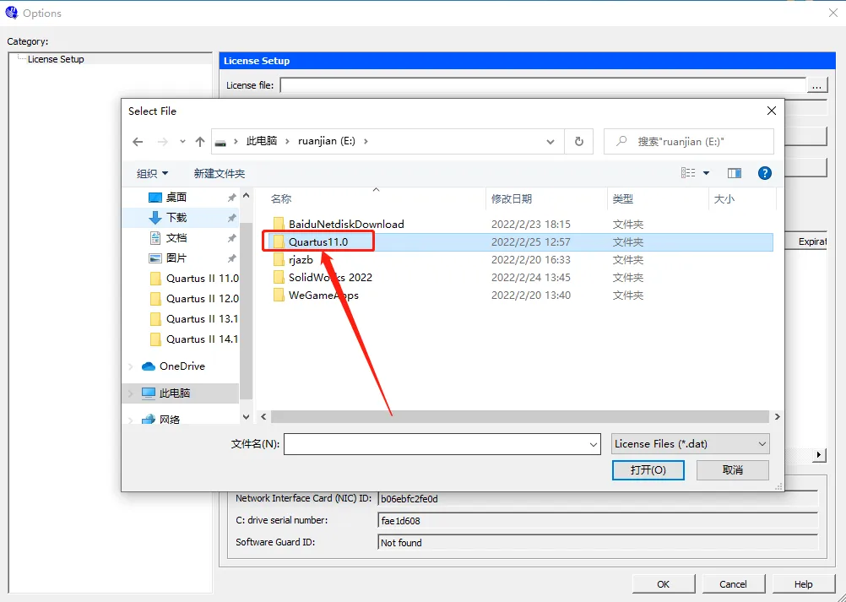846x602 pixels.
Task: Open Quartus II 11.0 quick access folder
Action: [193, 279]
